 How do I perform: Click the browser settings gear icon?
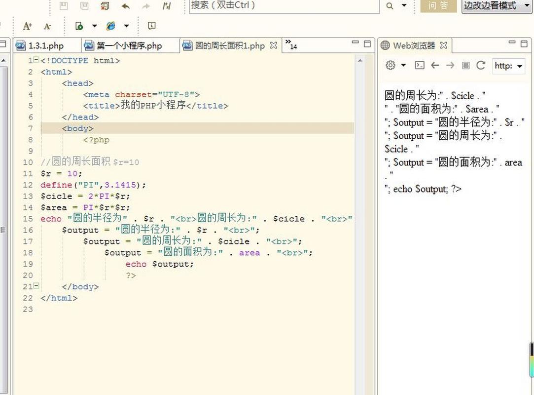click(x=391, y=65)
